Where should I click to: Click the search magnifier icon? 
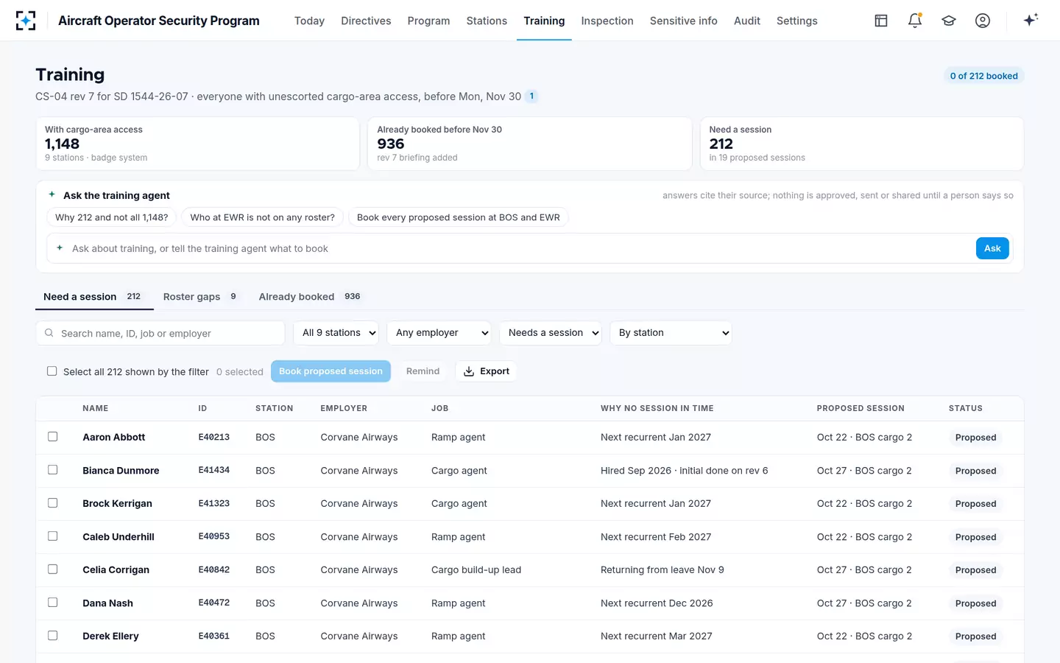coord(49,333)
